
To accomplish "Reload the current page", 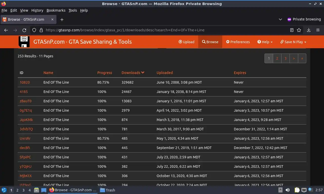I will (x=24, y=30).
